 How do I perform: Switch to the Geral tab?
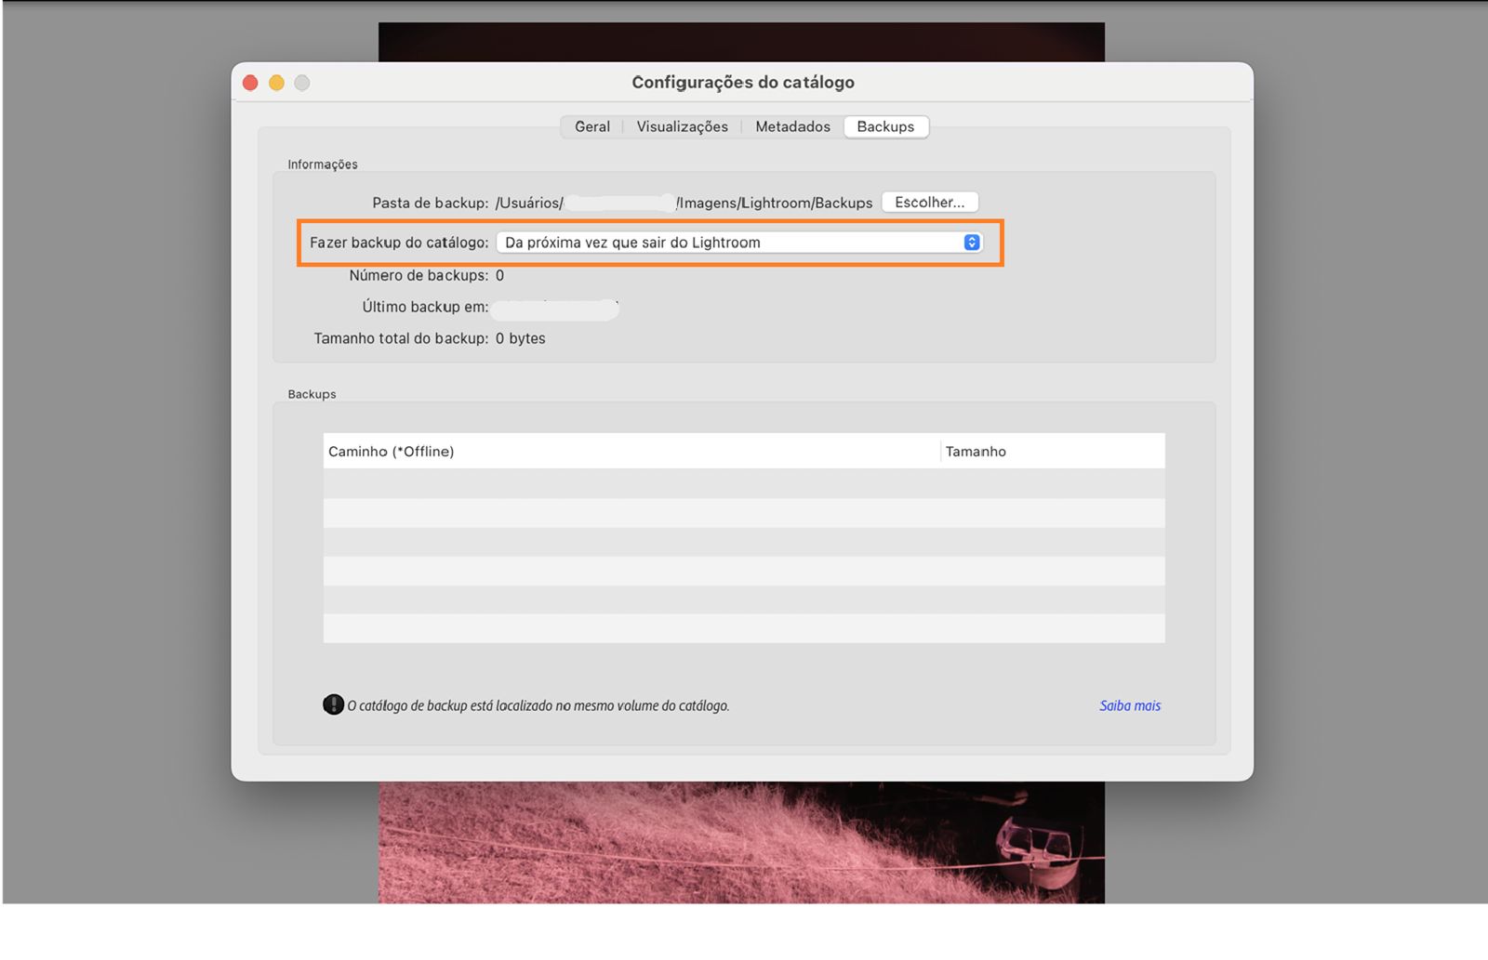coord(591,126)
